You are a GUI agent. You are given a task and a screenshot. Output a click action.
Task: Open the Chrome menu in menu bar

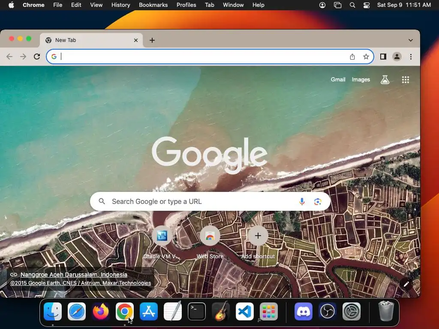tap(33, 5)
